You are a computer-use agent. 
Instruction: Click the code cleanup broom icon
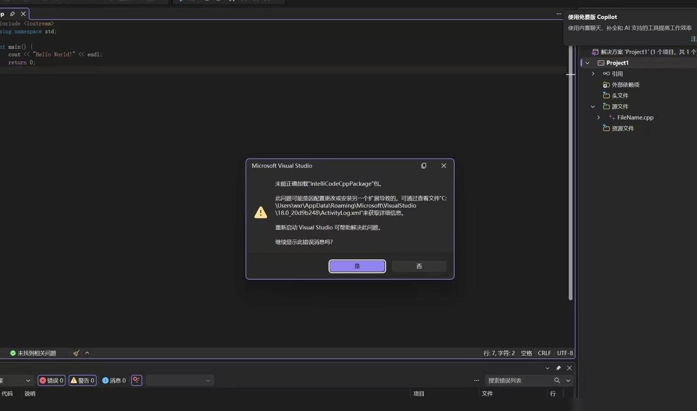coord(76,353)
